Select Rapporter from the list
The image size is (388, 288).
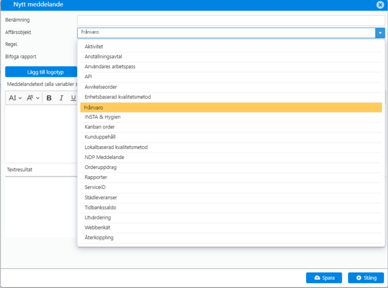[x=231, y=177]
